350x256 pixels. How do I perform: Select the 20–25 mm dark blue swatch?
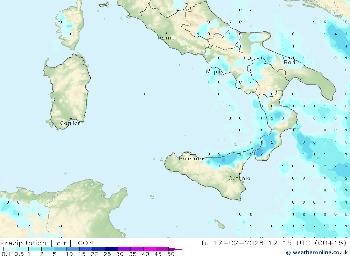click(98, 249)
